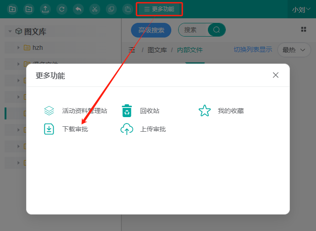Screen dimensions: 316x231
Task: Click the undo arrow toolbar icon
Action: tap(78, 9)
